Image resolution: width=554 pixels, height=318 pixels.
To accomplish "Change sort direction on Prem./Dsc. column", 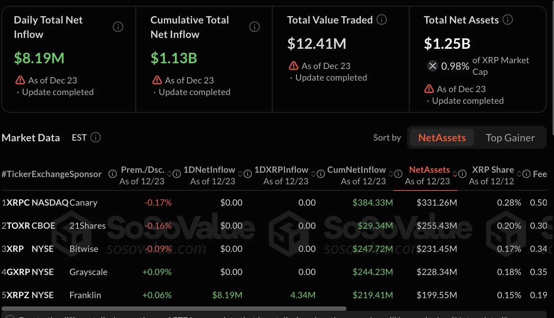I will [169, 174].
